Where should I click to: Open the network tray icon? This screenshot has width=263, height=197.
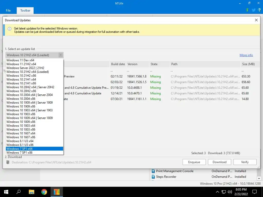click(x=224, y=192)
